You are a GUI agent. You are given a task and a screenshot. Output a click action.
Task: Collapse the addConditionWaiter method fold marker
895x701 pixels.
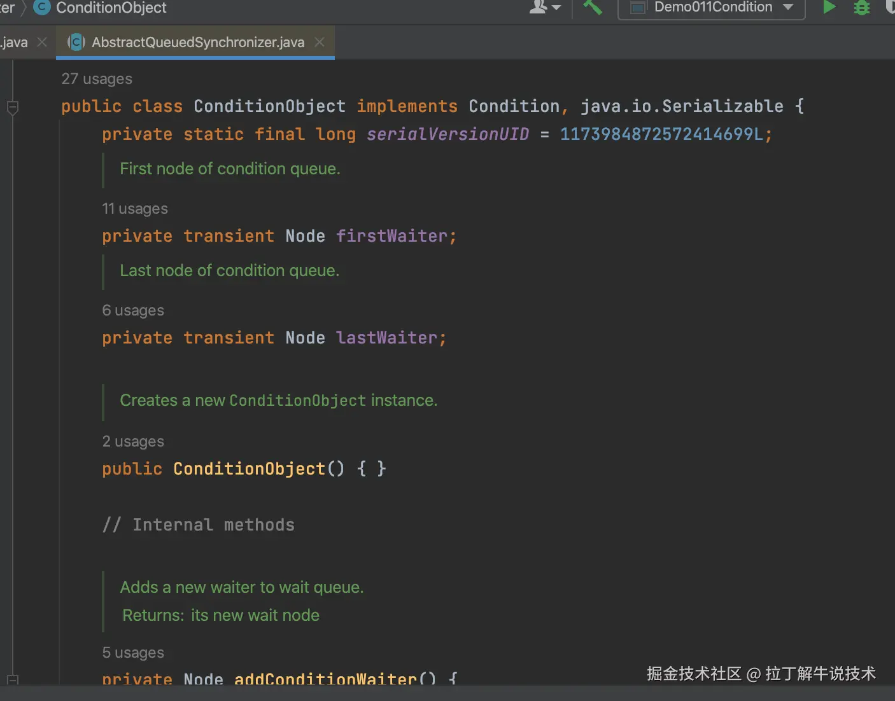(x=13, y=680)
